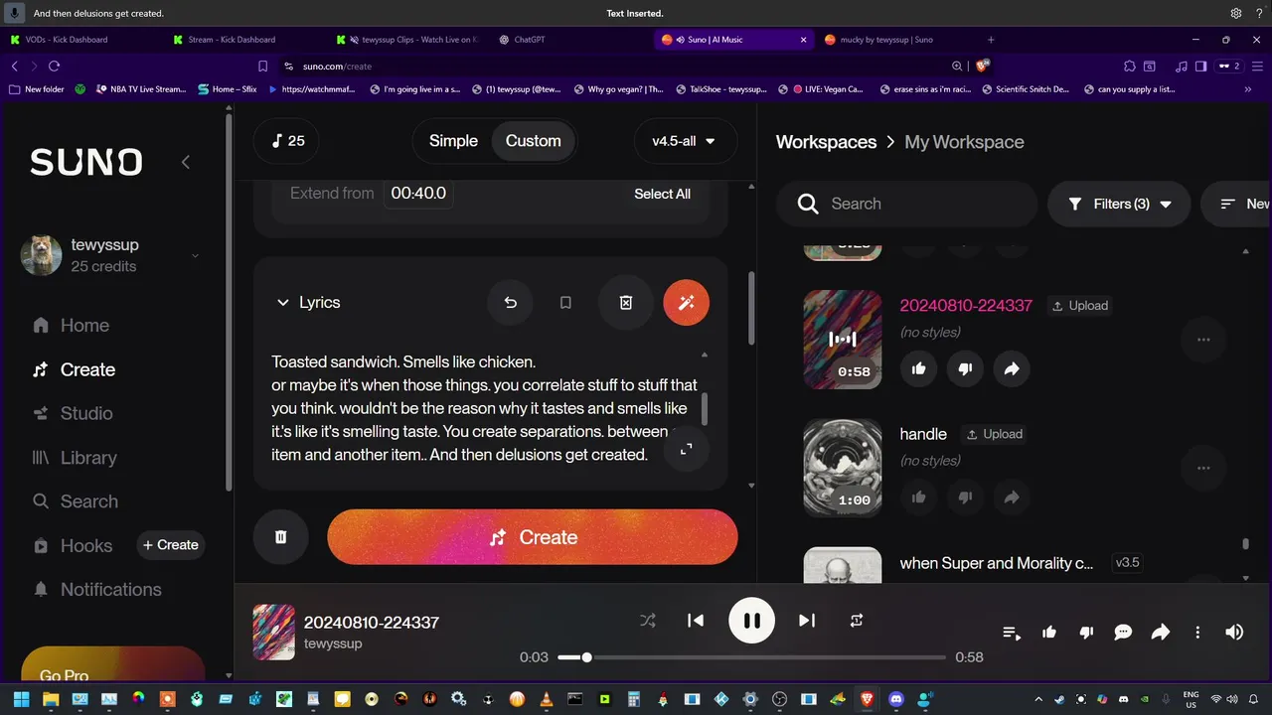Screen dimensions: 1272x715
Task: Open the orange magic wand lyrics generator
Action: click(686, 303)
